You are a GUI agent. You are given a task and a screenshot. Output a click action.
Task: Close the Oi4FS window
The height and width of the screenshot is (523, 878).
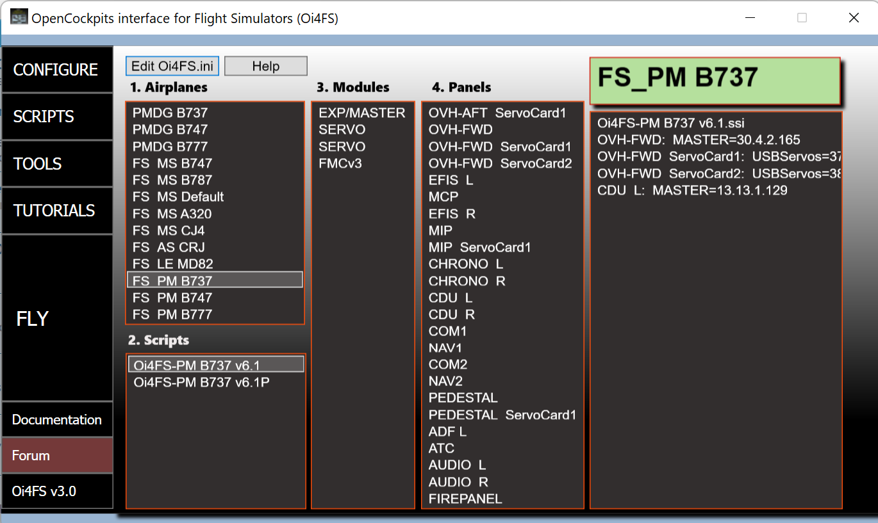pyautogui.click(x=854, y=18)
